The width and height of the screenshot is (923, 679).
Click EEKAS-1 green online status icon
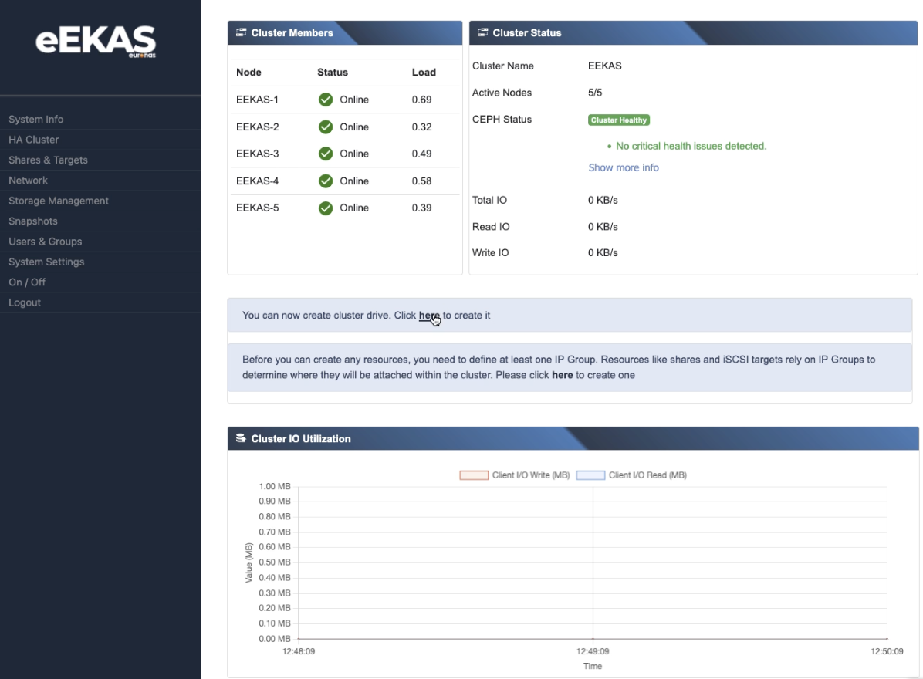tap(326, 100)
